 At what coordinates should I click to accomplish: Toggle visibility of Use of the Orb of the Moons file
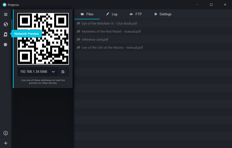(x=78, y=47)
